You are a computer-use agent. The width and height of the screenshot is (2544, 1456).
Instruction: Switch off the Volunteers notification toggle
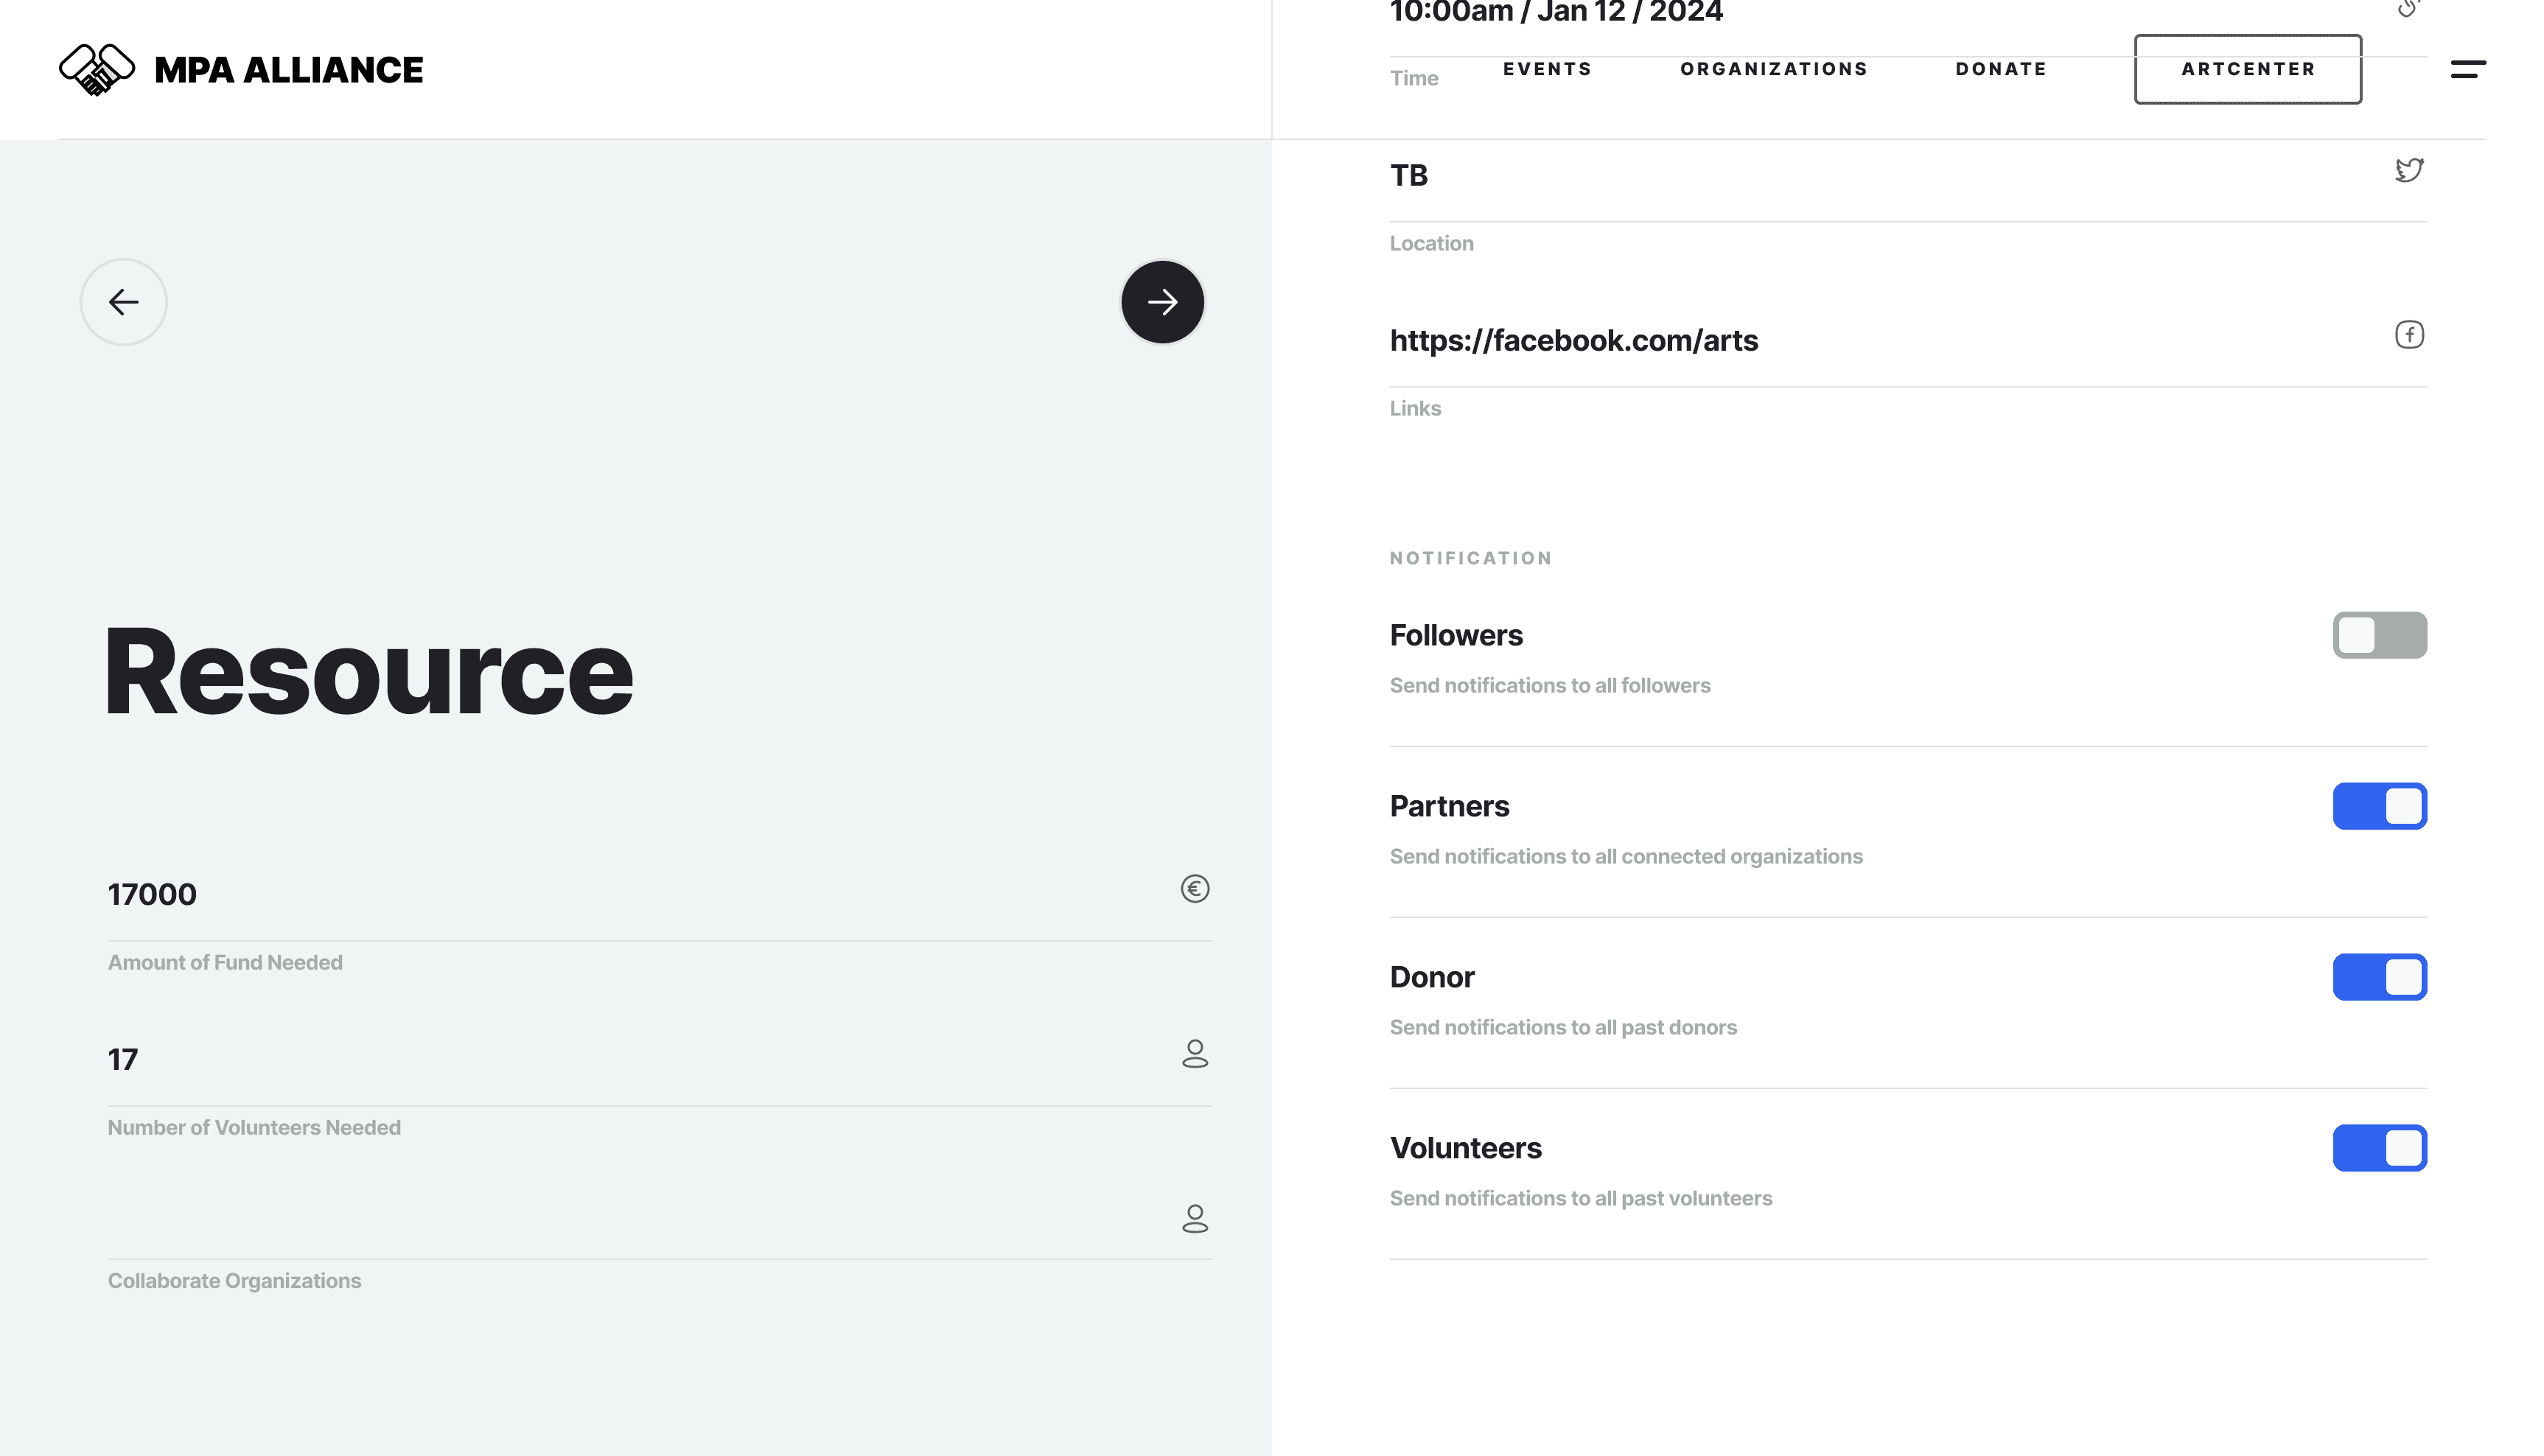[x=2379, y=1149]
